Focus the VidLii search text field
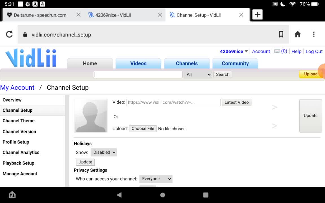 coord(138,74)
